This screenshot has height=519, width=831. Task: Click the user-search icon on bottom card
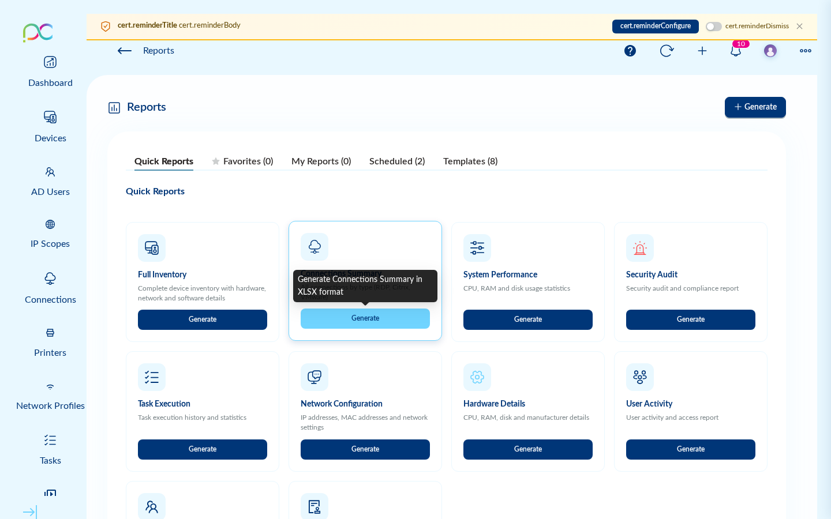[152, 506]
